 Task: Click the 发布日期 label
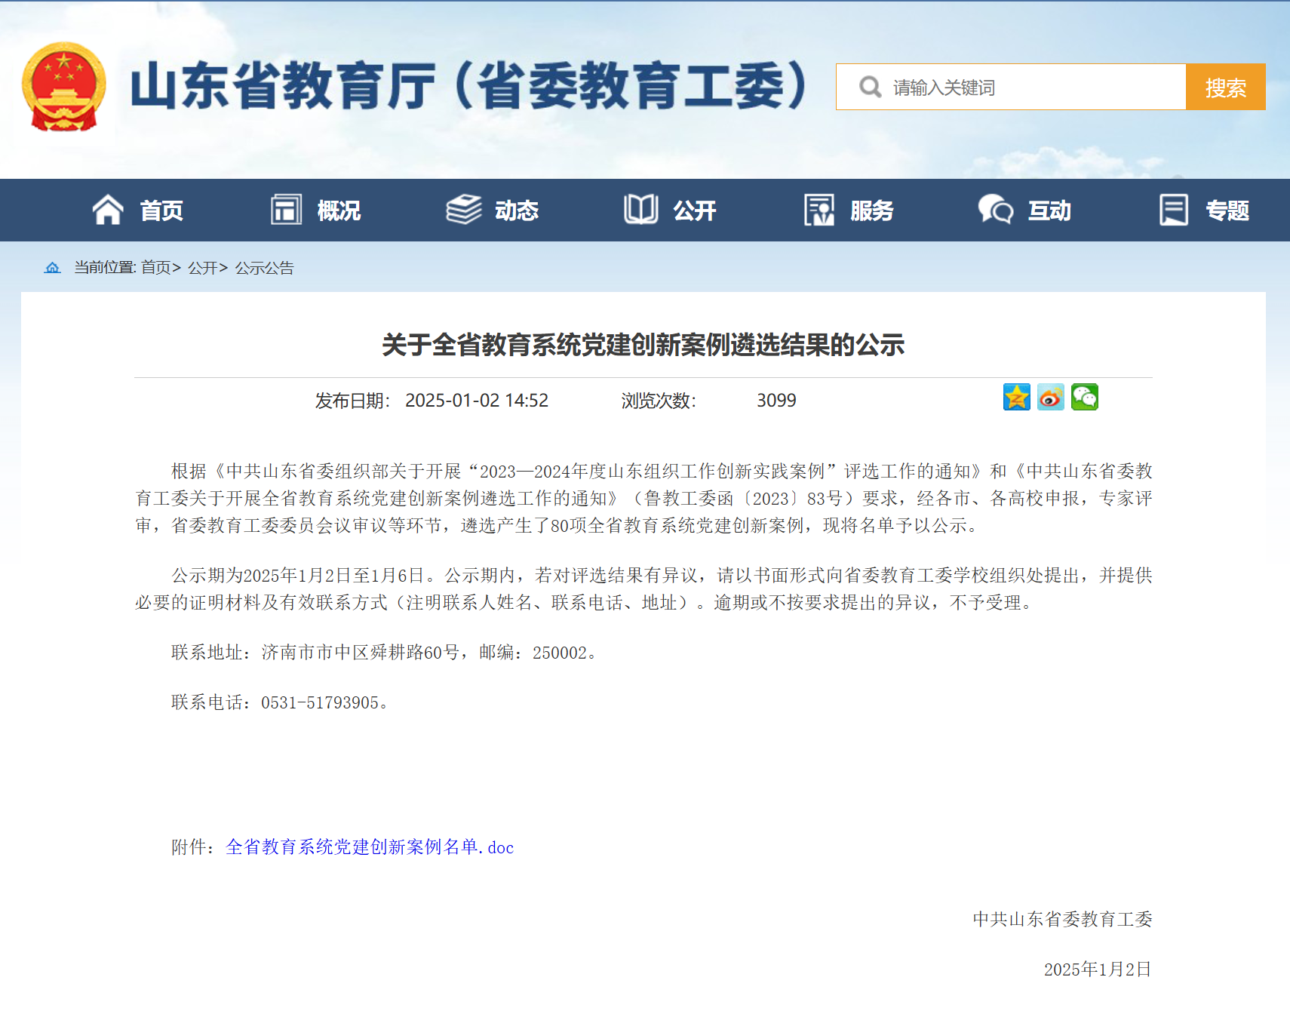(x=352, y=401)
